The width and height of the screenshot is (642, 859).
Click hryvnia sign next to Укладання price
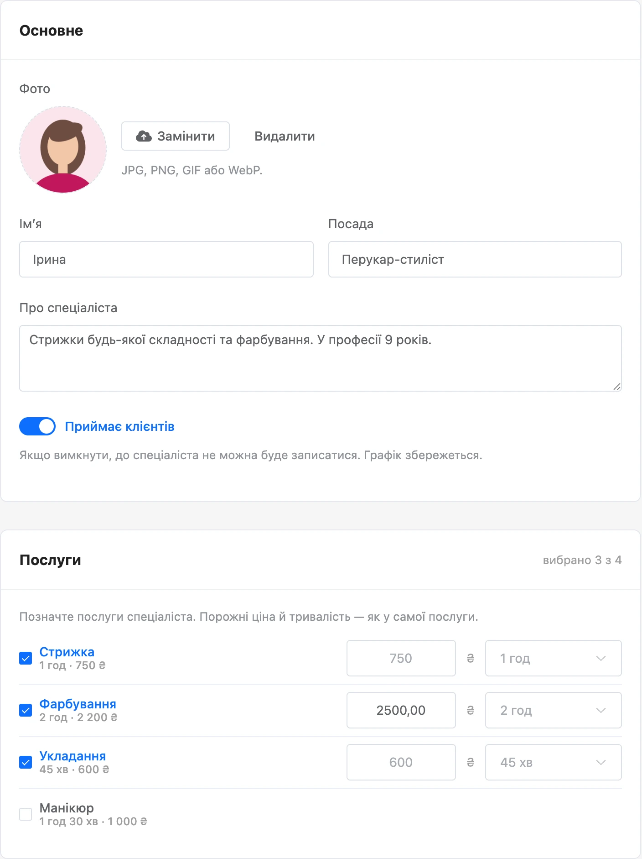pos(471,762)
